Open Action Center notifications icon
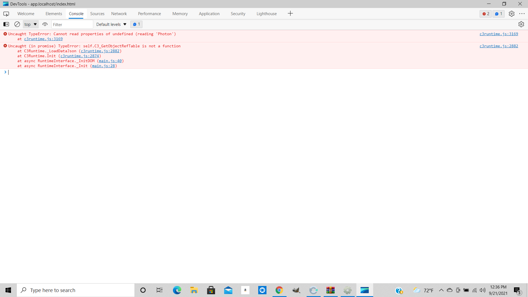528x297 pixels. click(517, 290)
